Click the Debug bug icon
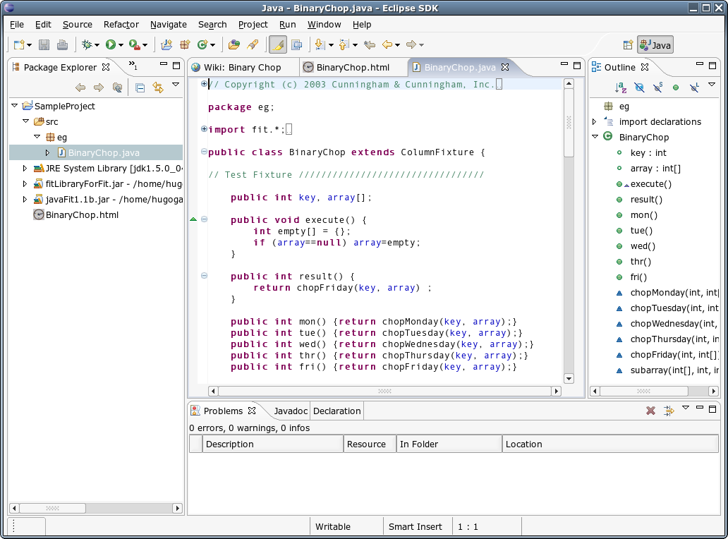 point(87,45)
